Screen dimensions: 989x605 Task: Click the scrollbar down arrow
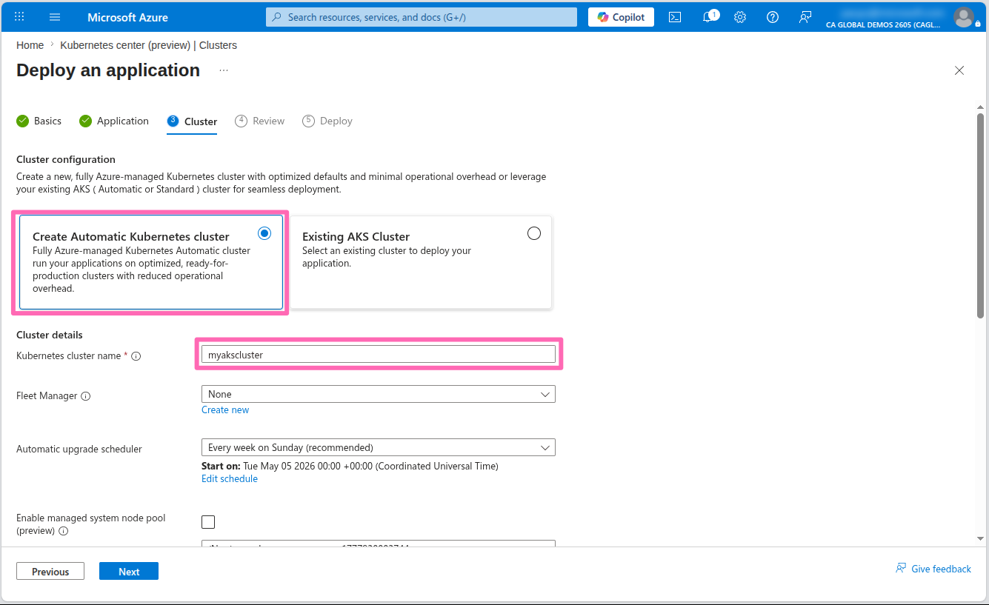[x=980, y=538]
